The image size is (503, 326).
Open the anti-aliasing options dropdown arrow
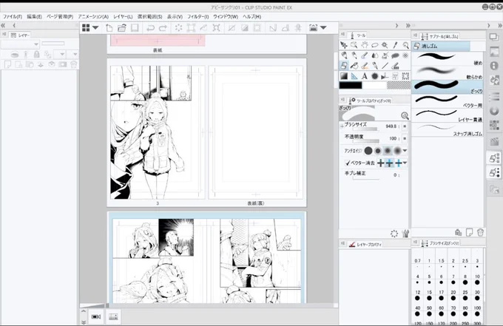pos(405,150)
